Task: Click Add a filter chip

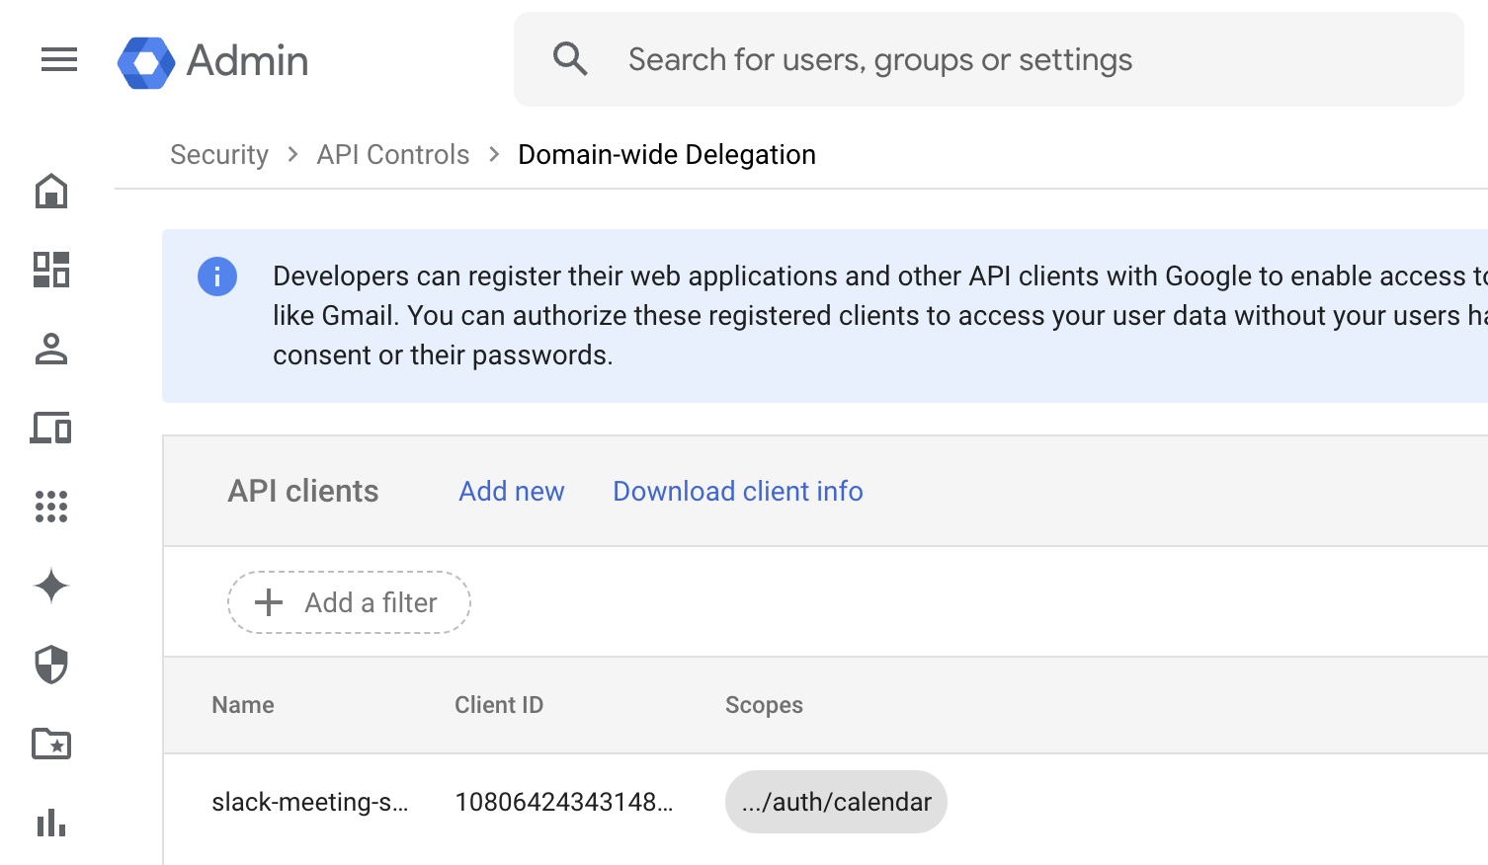Action: [x=349, y=602]
